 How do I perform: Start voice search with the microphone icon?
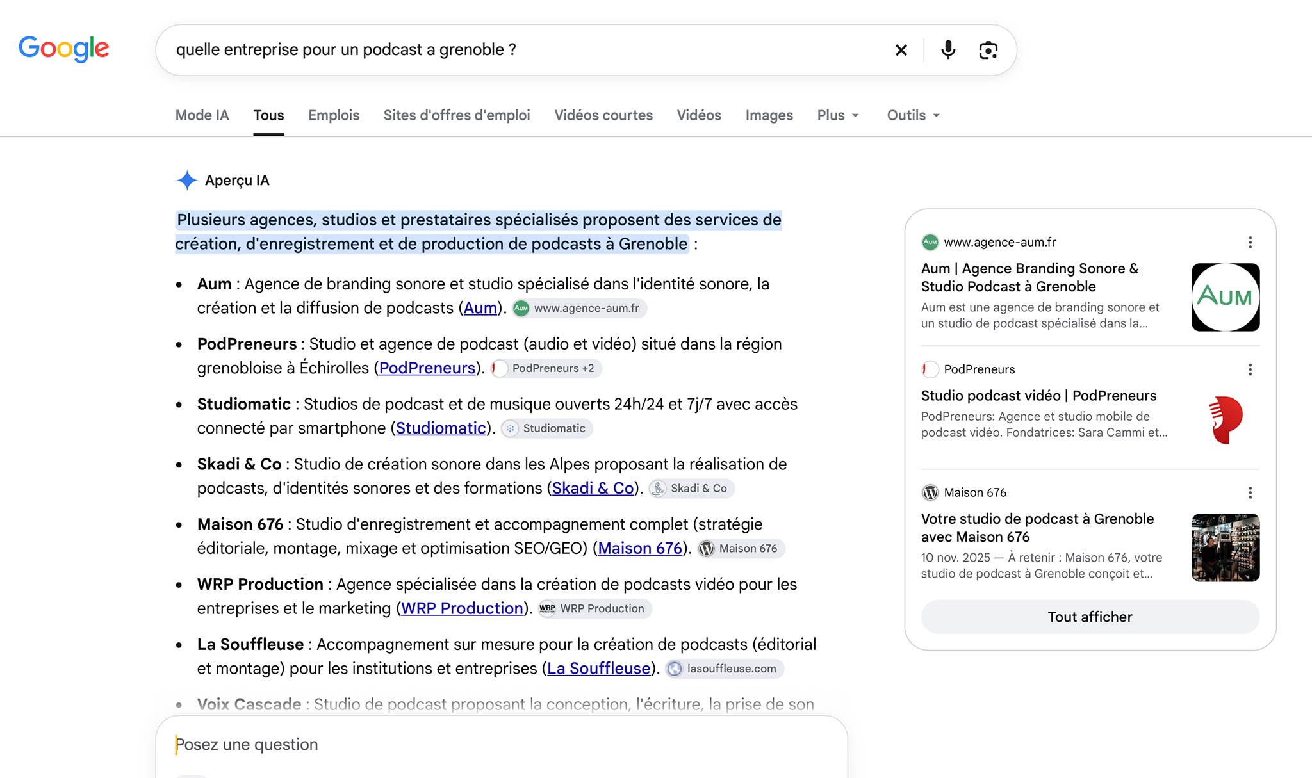pos(948,50)
